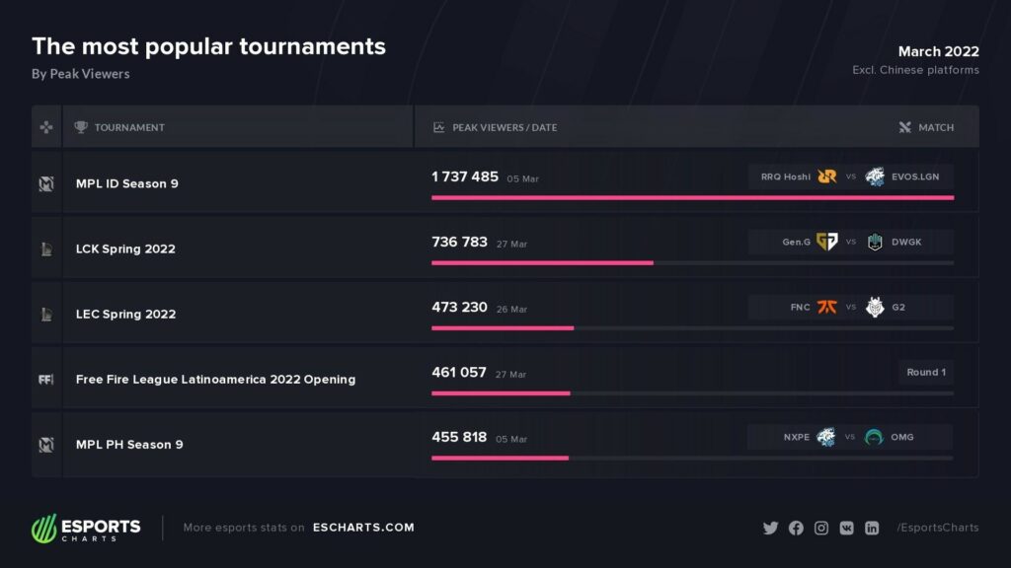The image size is (1011, 568).
Task: Click the Esports Charts logo
Action: 86,529
